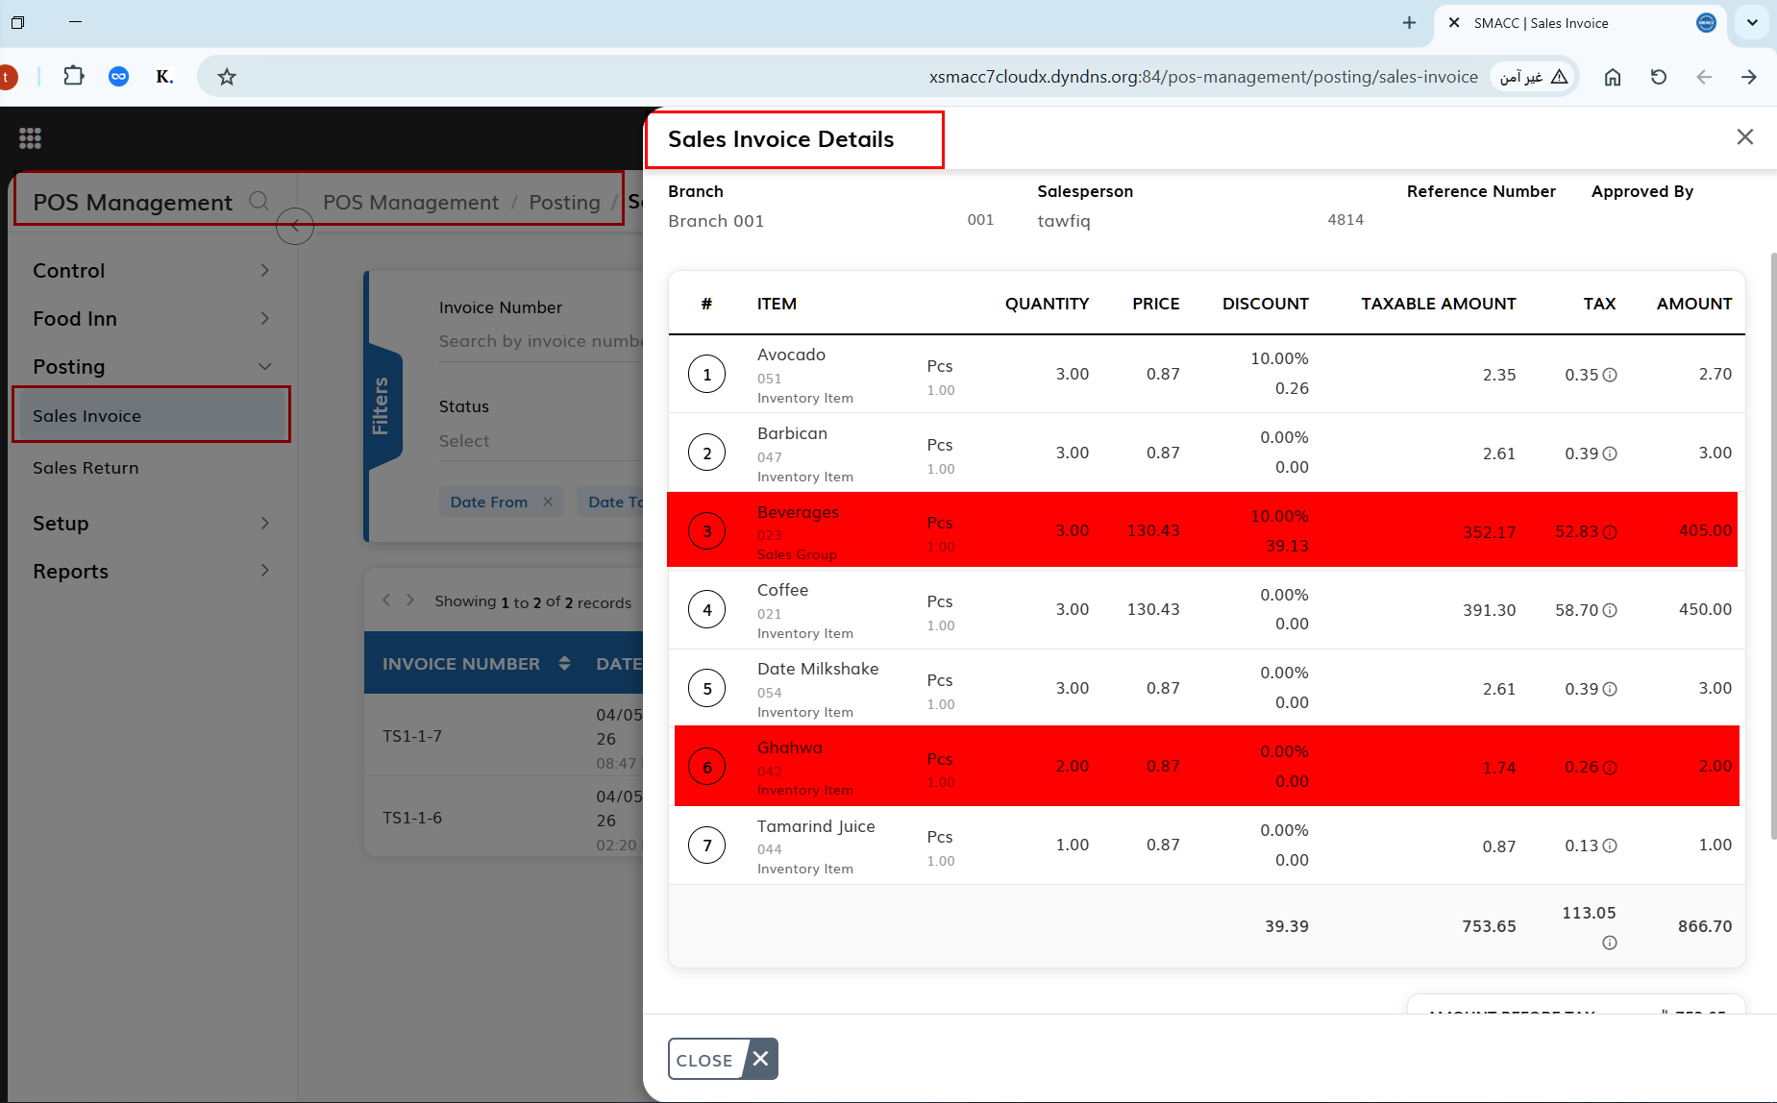Click the CLOSE button

click(x=723, y=1059)
